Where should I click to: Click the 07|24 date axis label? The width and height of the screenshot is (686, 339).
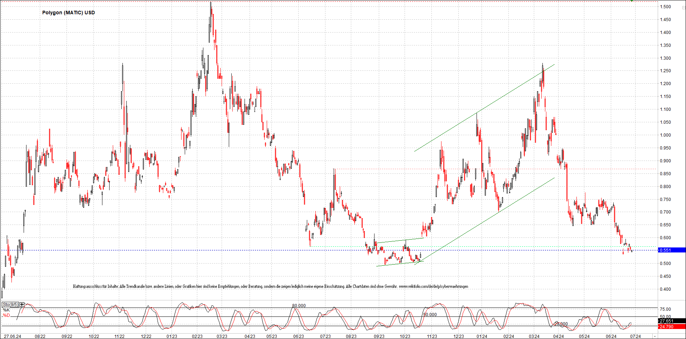[x=636, y=336]
